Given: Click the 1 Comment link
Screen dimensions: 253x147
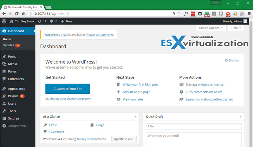Looking at the screenshot, I should point(56,132).
